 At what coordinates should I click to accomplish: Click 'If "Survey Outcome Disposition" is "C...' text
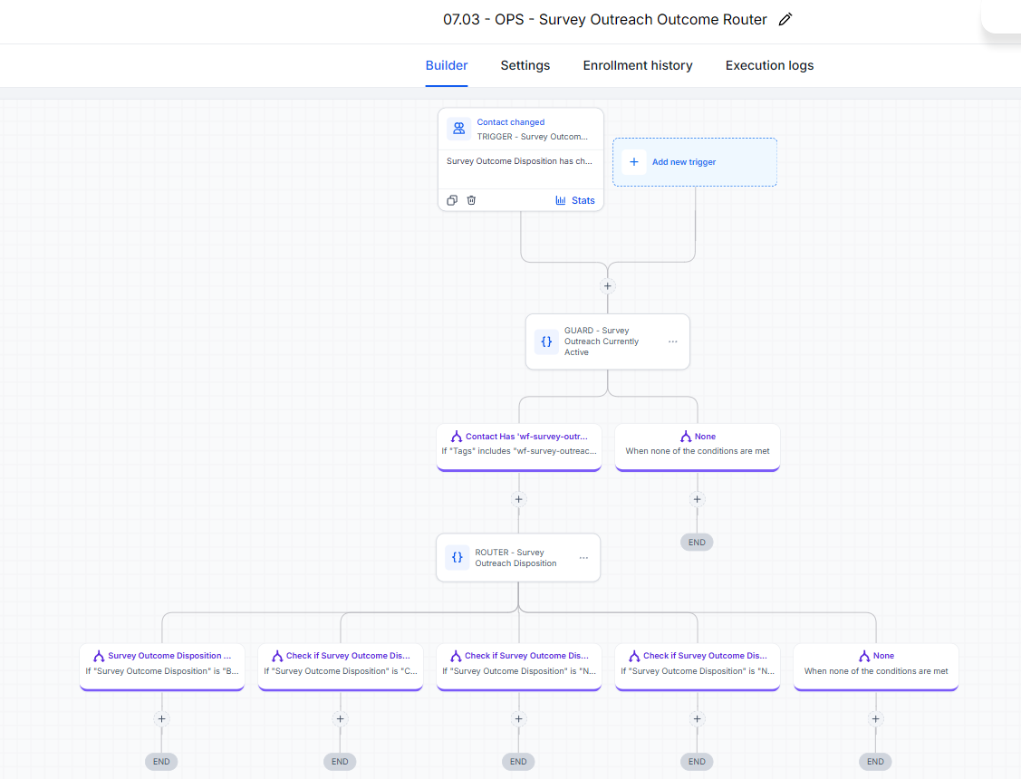pyautogui.click(x=341, y=671)
